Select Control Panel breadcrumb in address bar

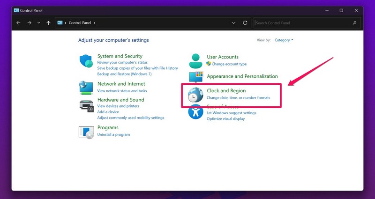pyautogui.click(x=80, y=22)
